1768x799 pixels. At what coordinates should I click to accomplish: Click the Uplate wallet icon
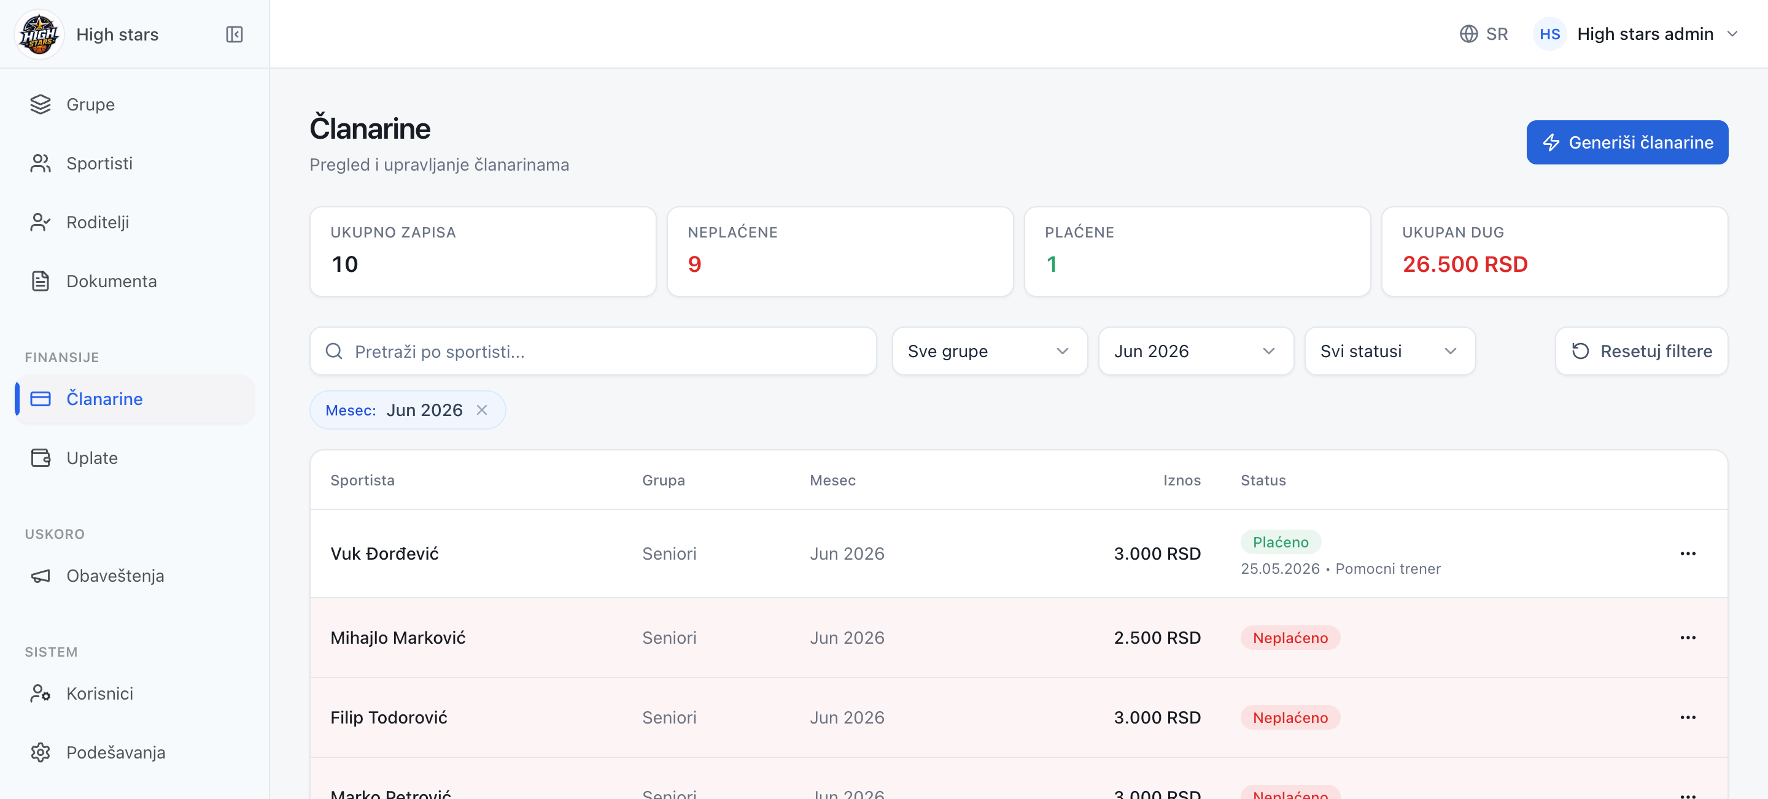41,458
